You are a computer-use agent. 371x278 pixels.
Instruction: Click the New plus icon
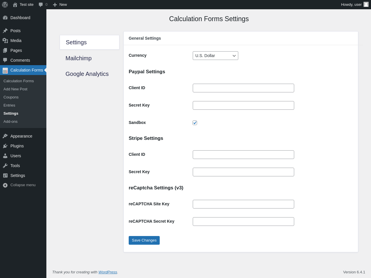[x=55, y=5]
